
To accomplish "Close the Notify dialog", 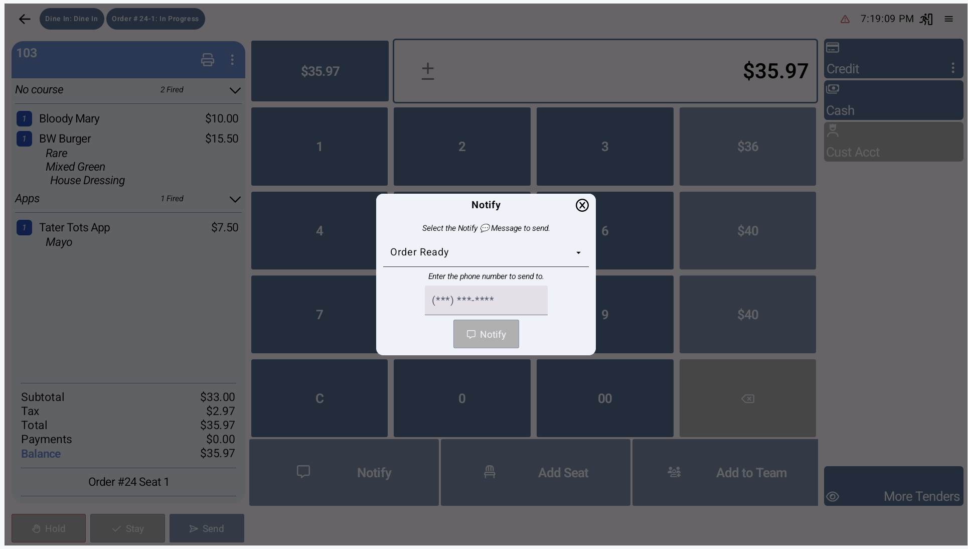I will coord(582,205).
